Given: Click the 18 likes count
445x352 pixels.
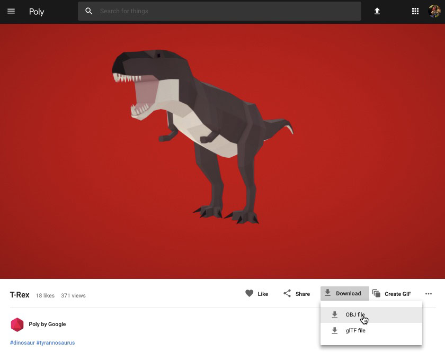Looking at the screenshot, I should (45, 295).
